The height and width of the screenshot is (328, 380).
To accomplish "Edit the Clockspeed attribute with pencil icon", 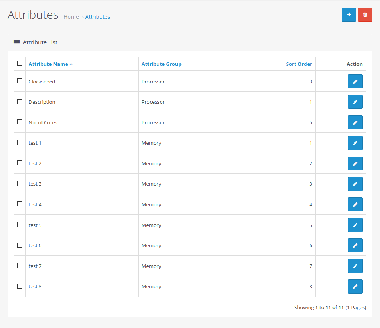I will click(x=355, y=82).
